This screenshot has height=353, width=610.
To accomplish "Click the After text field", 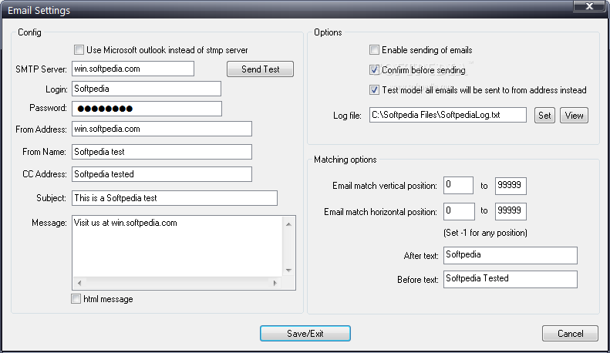I will 511,255.
